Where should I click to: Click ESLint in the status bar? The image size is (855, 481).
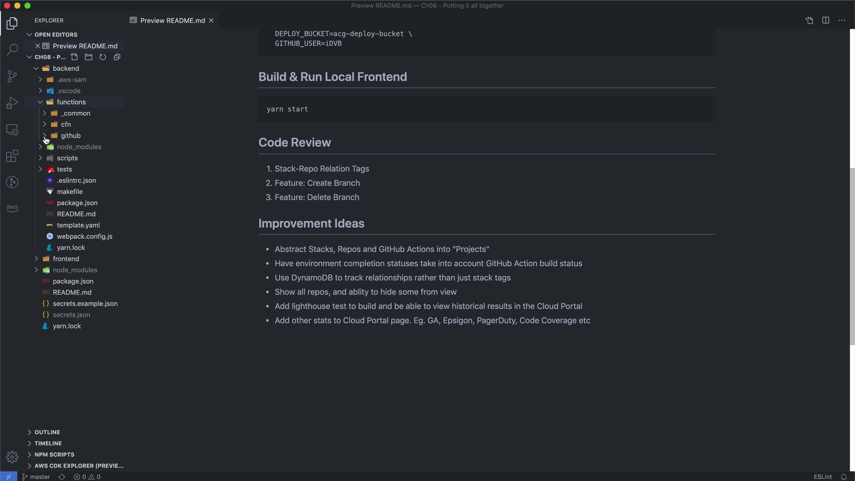point(822,477)
